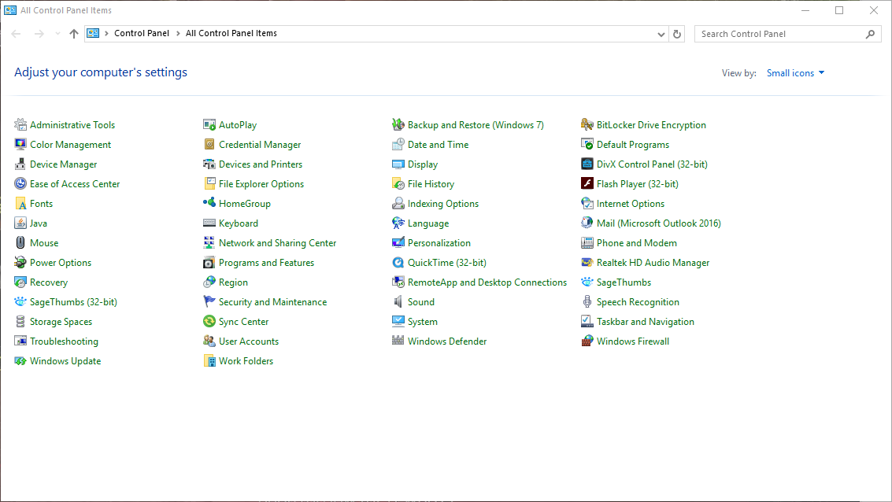Open the Device Manager icon

tap(20, 164)
